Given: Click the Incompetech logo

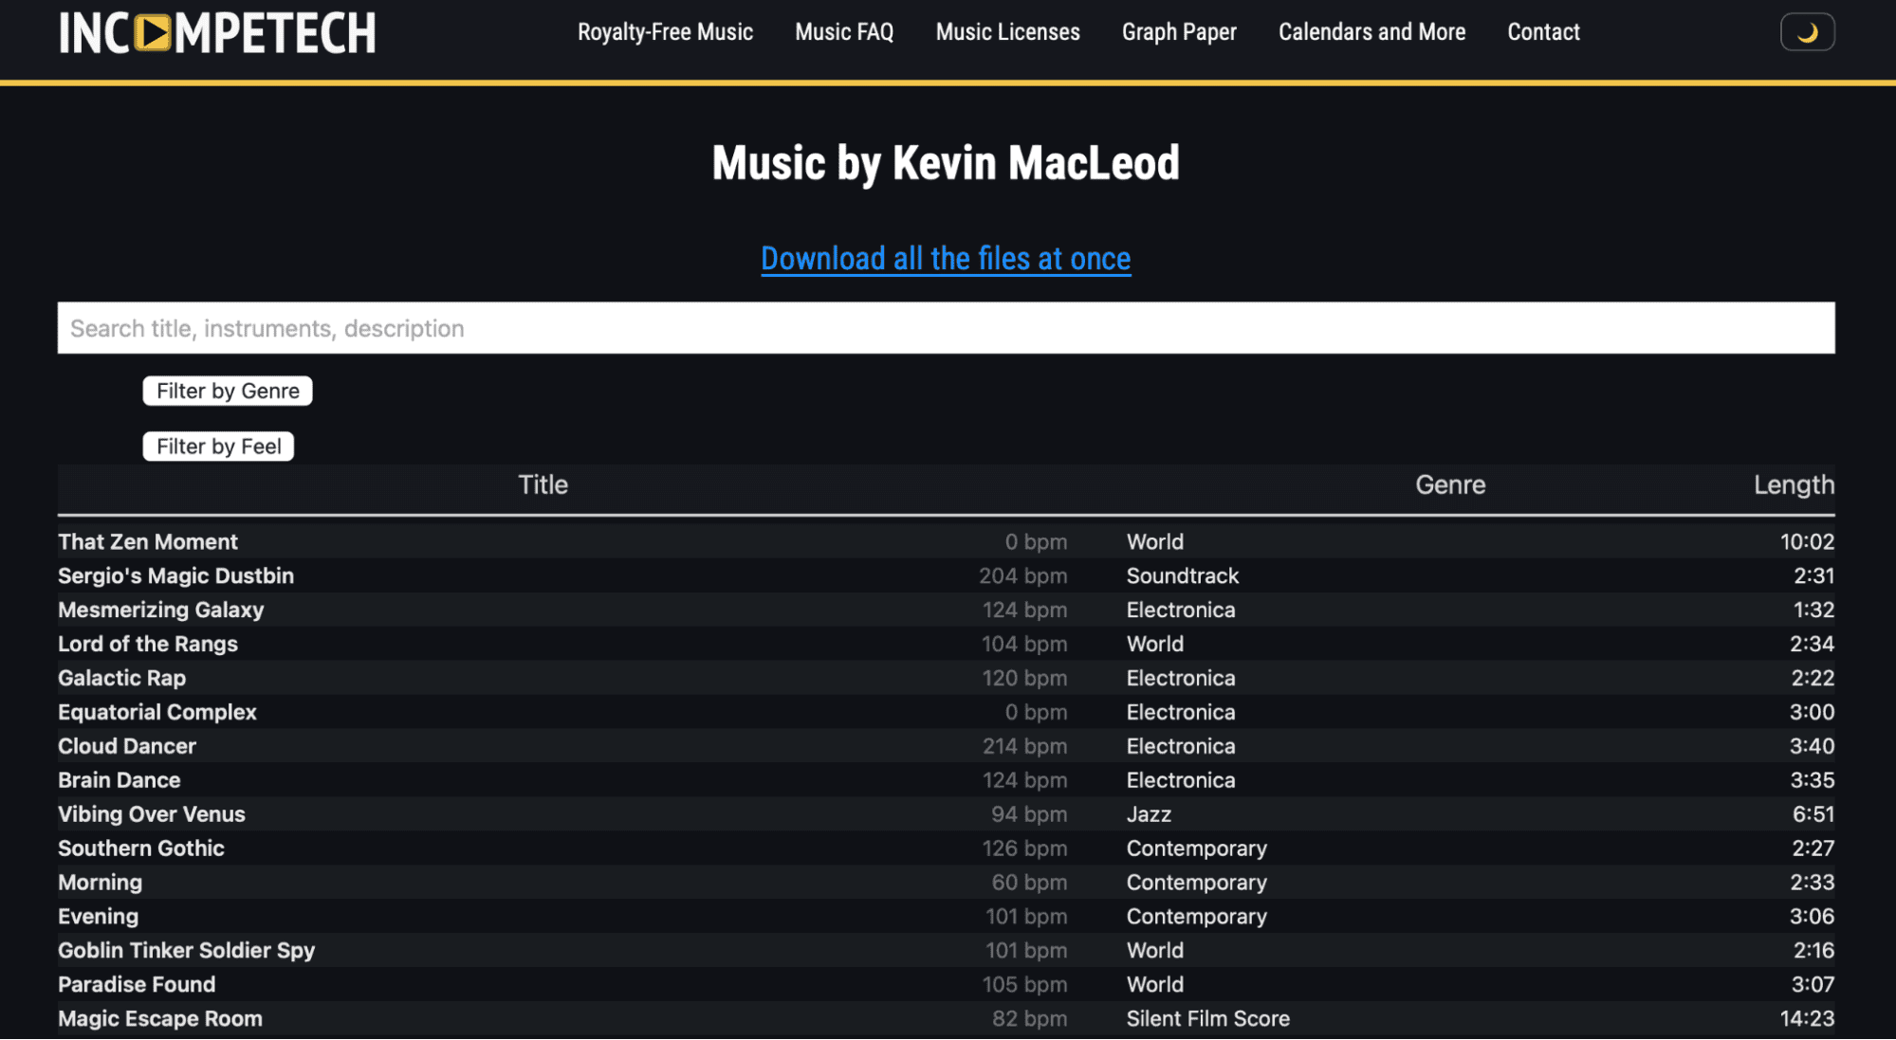Looking at the screenshot, I should [217, 33].
